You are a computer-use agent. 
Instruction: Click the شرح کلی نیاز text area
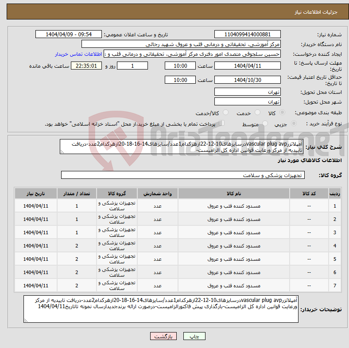coord(182,147)
